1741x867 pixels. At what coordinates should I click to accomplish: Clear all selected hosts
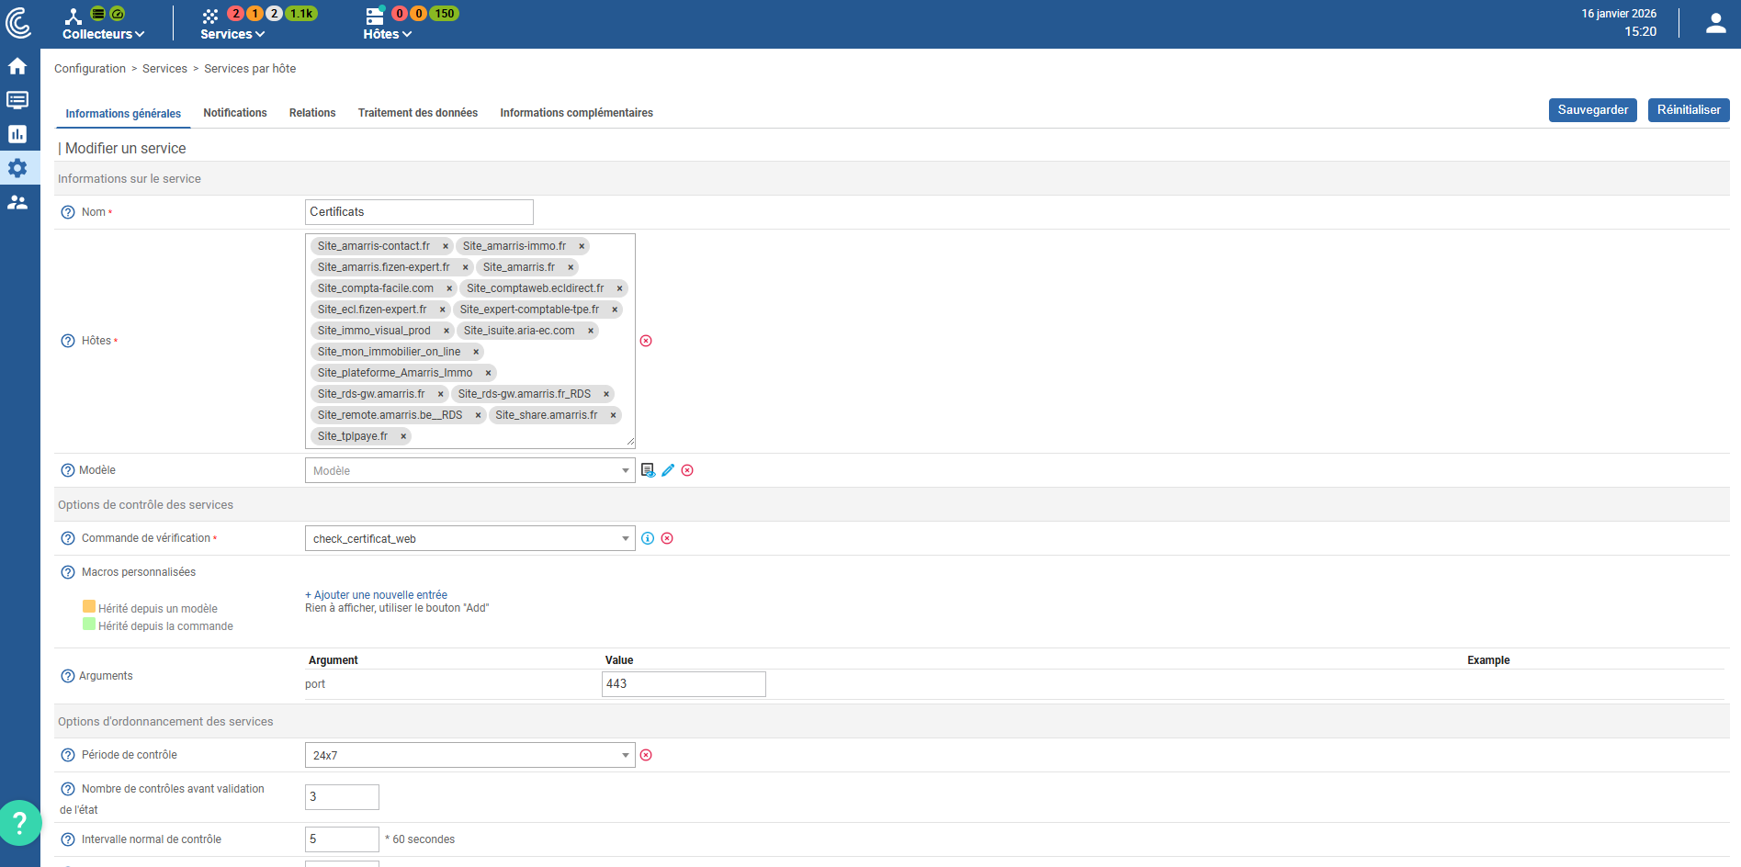click(x=646, y=341)
